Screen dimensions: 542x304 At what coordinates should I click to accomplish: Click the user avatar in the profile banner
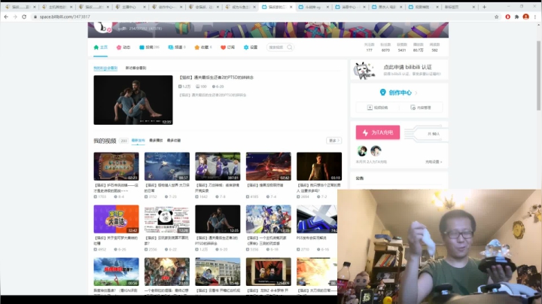coord(102,27)
